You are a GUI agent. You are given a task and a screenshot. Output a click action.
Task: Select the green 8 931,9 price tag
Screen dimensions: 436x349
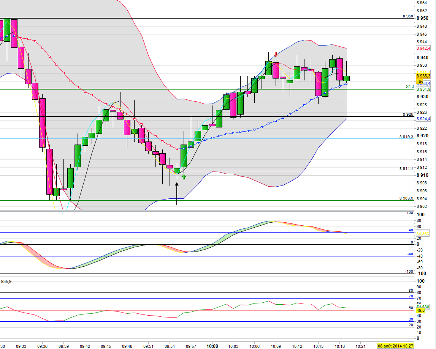point(423,89)
